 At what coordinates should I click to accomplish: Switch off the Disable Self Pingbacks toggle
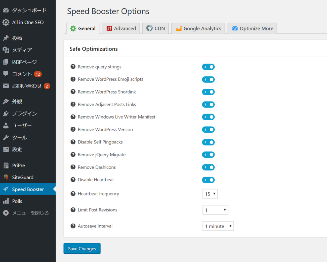click(208, 142)
